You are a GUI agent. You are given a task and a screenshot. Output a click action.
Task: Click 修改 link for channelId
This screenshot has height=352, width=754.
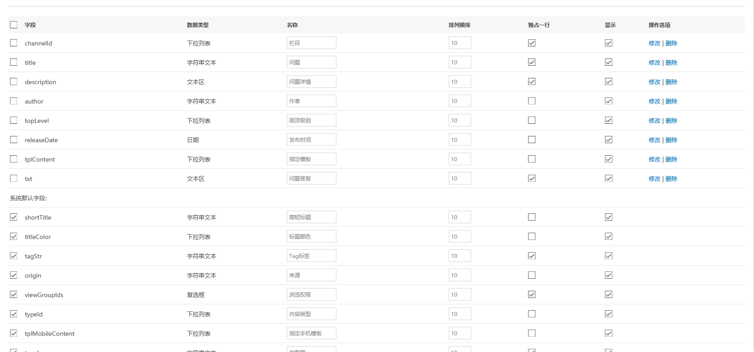[654, 43]
